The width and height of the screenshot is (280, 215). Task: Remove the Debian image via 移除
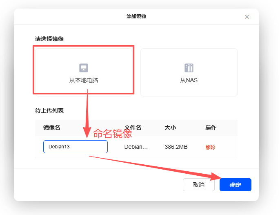click(210, 147)
